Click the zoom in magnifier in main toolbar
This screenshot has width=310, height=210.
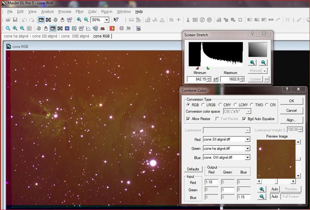tap(79, 20)
